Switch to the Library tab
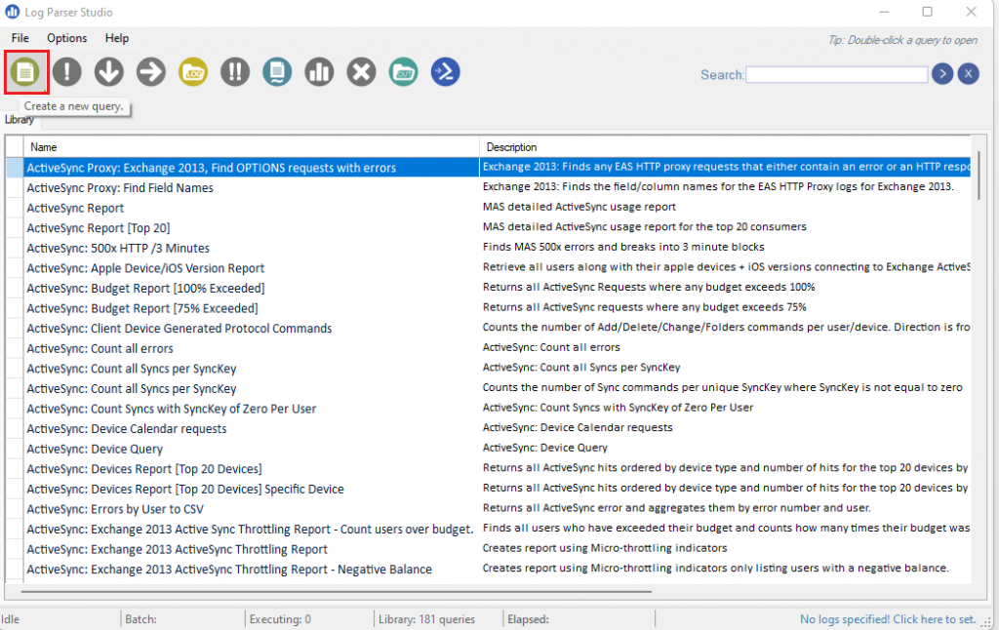The height and width of the screenshot is (630, 999). tap(20, 120)
